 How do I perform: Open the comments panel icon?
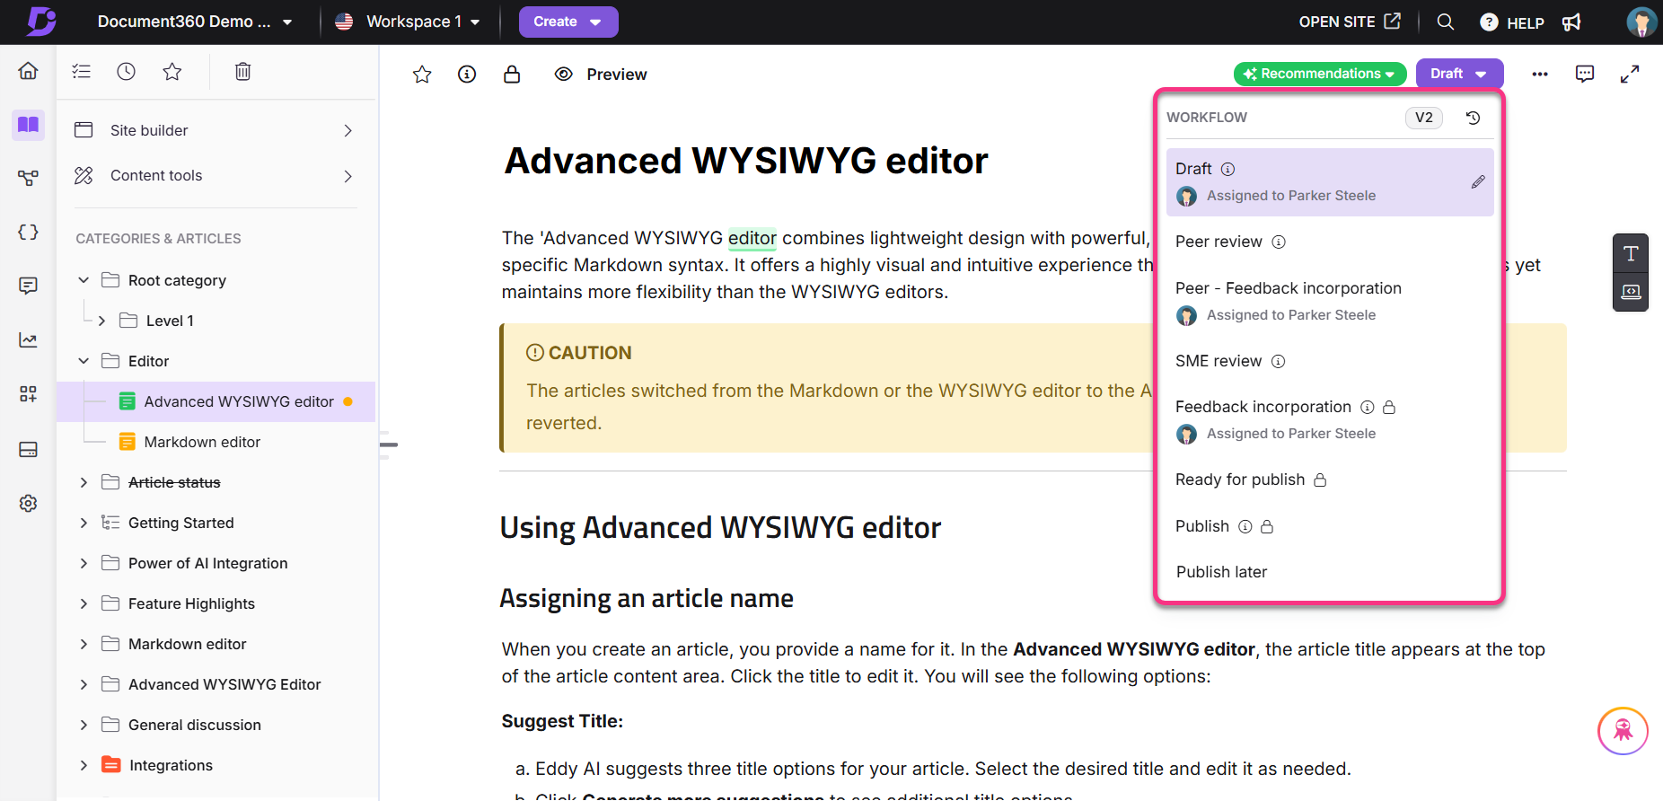click(1585, 74)
